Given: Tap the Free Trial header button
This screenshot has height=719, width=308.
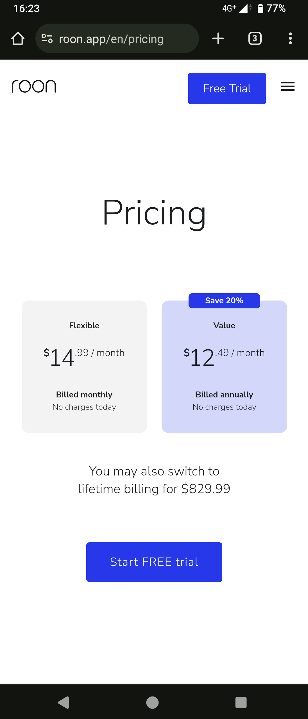Looking at the screenshot, I should 227,88.
